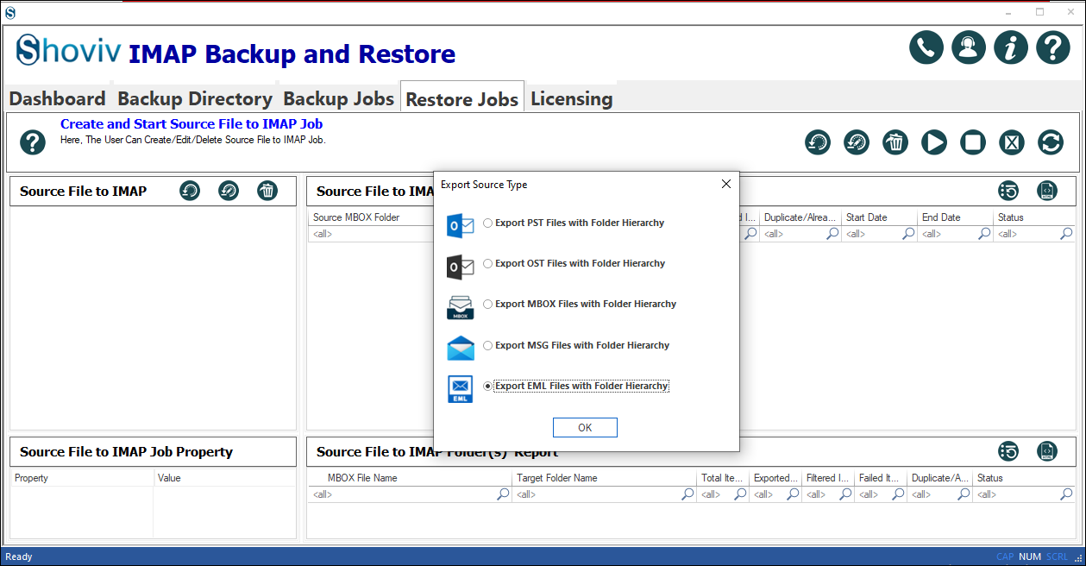Click the Exported... column header
The image size is (1086, 566).
[x=775, y=478]
